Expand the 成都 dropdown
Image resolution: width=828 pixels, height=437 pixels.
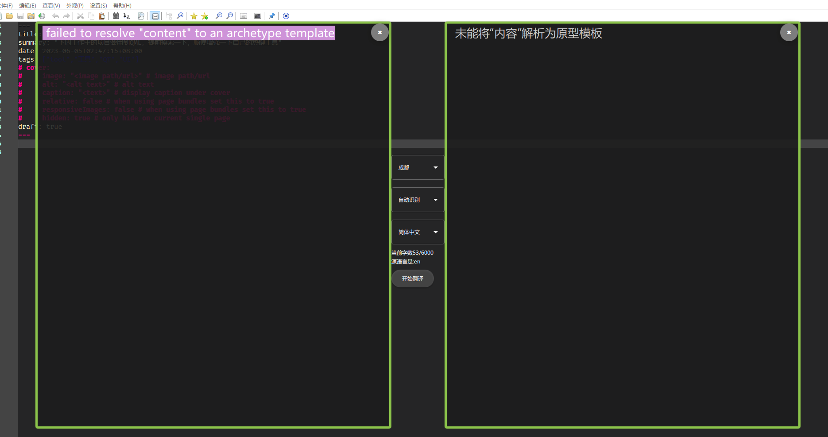pos(418,167)
